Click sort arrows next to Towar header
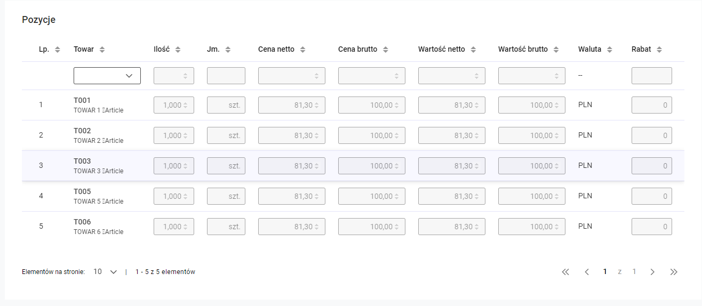702x306 pixels. (x=102, y=50)
